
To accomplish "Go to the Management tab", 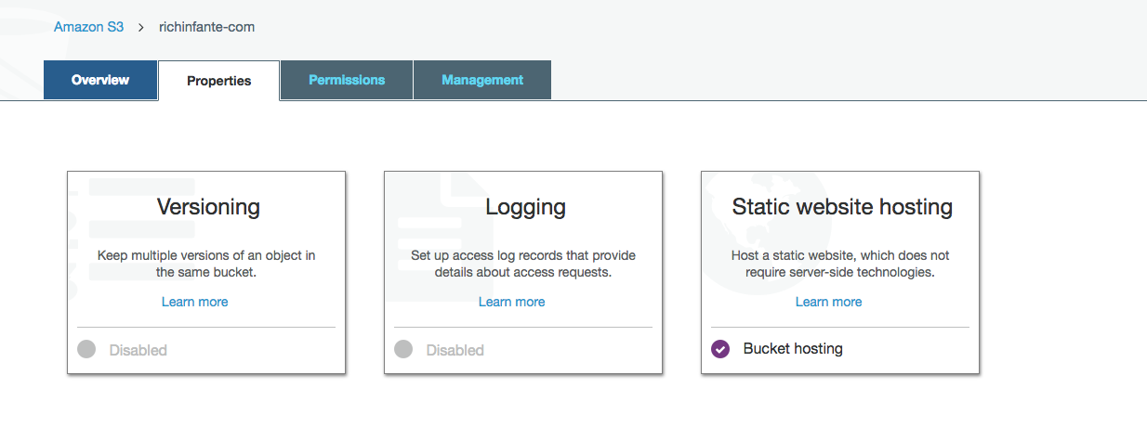I will click(481, 80).
